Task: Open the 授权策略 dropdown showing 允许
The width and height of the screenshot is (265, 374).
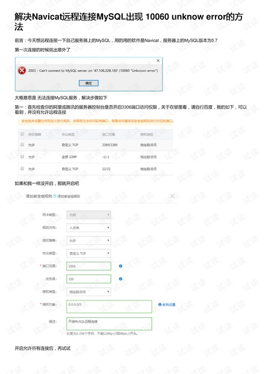Action: point(89,241)
